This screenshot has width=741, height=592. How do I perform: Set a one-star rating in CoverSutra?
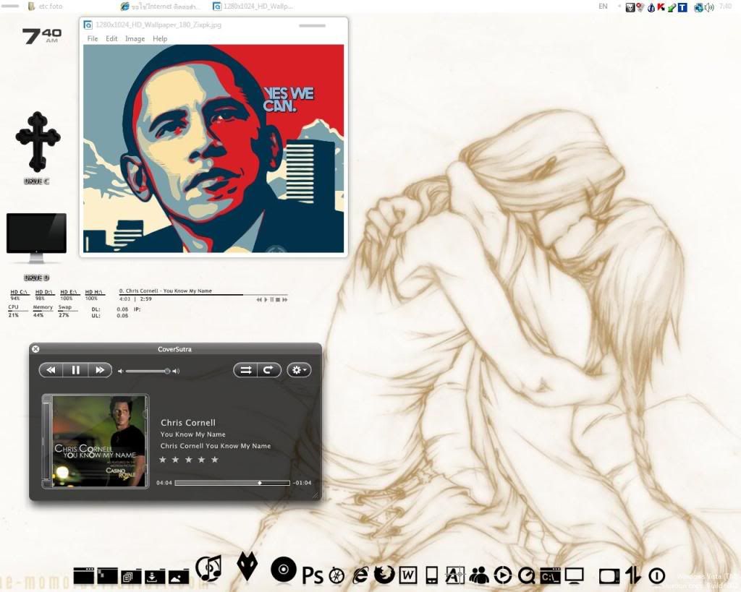(x=163, y=460)
